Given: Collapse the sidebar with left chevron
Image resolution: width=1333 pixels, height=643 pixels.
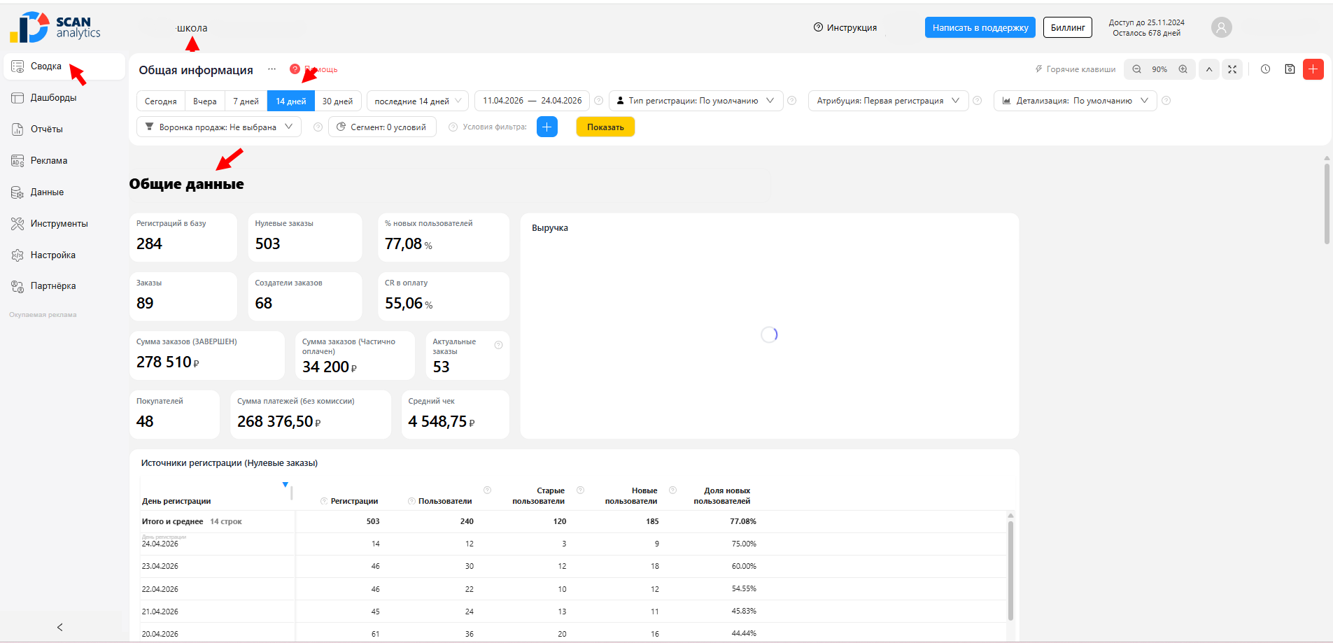Looking at the screenshot, I should pyautogui.click(x=60, y=627).
